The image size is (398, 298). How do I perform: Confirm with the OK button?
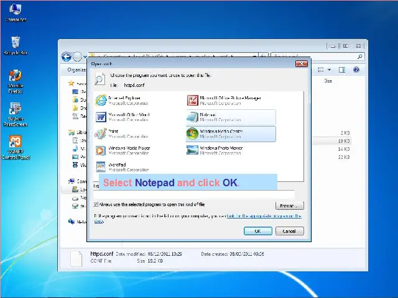pyautogui.click(x=258, y=231)
